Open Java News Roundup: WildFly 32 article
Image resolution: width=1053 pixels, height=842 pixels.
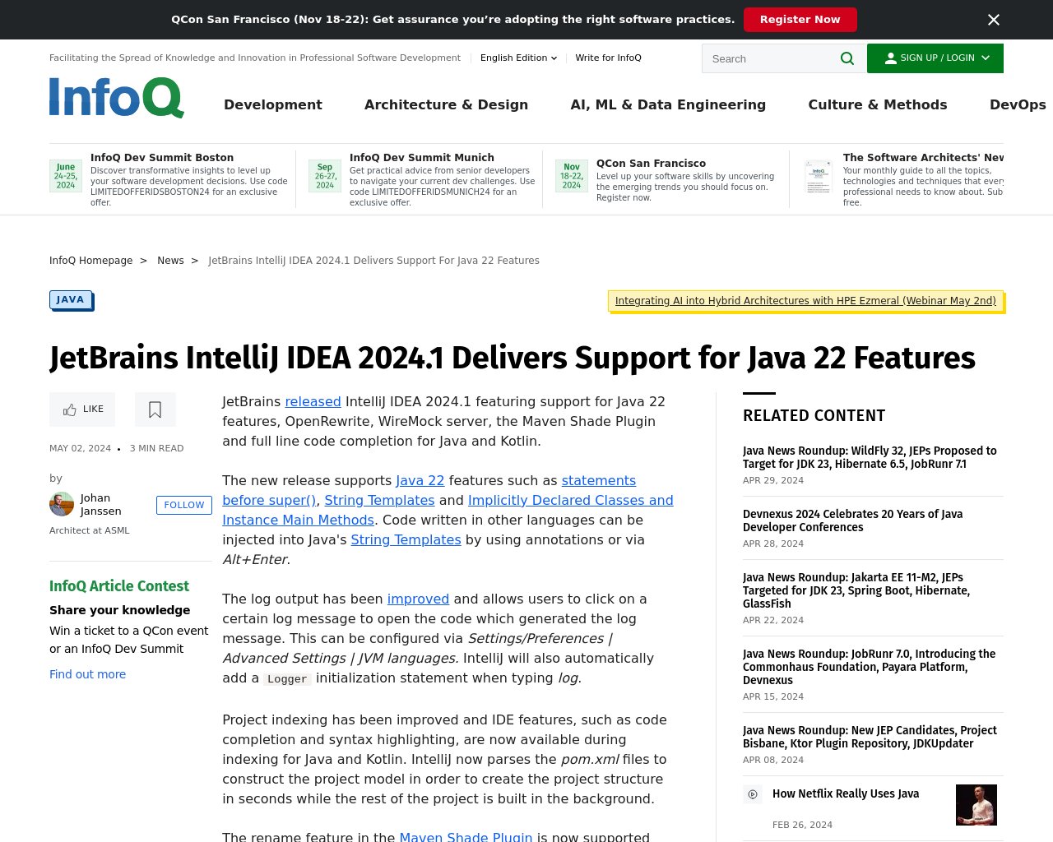click(x=870, y=457)
